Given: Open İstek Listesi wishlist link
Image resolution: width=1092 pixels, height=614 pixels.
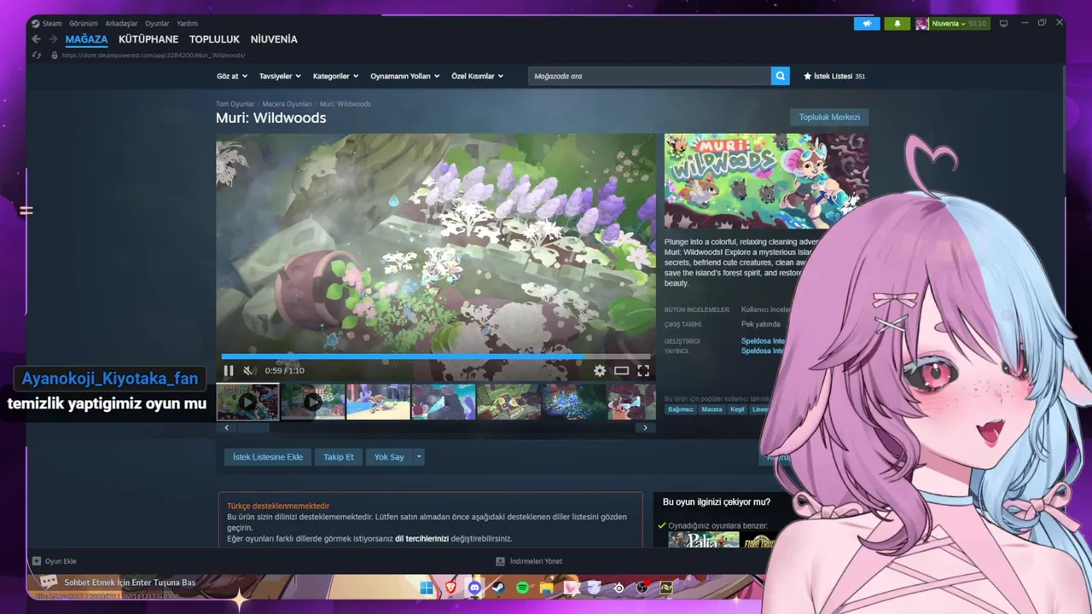Looking at the screenshot, I should [834, 76].
